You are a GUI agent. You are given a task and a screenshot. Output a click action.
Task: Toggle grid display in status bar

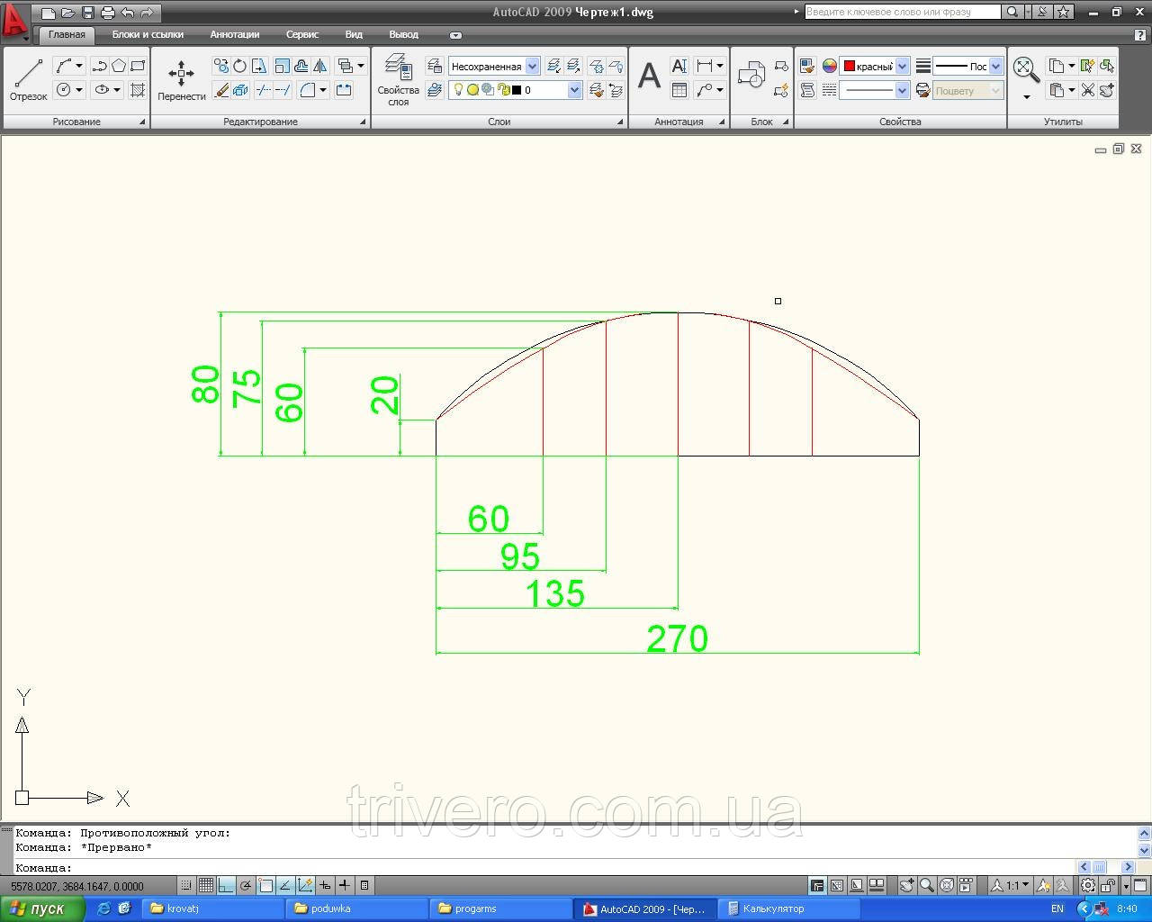pyautogui.click(x=206, y=886)
